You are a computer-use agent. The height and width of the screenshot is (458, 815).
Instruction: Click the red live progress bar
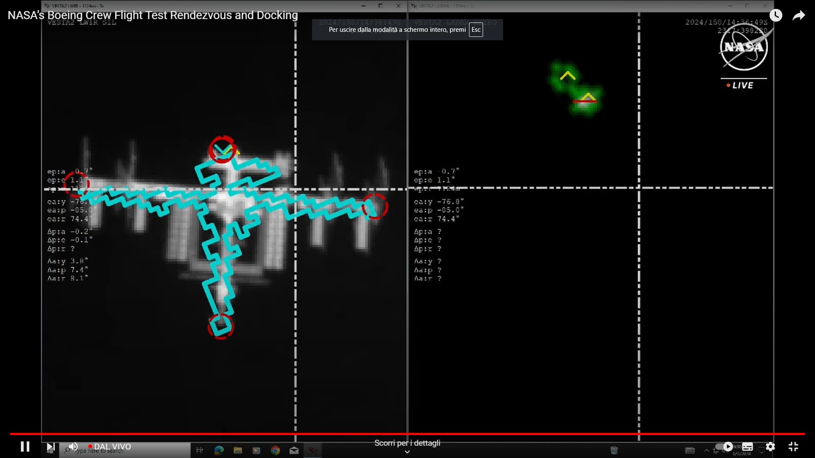407,434
